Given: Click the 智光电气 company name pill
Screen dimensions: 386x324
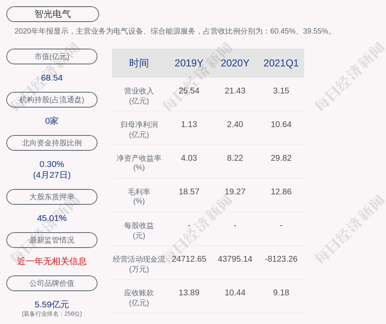Looking at the screenshot, I should [53, 14].
